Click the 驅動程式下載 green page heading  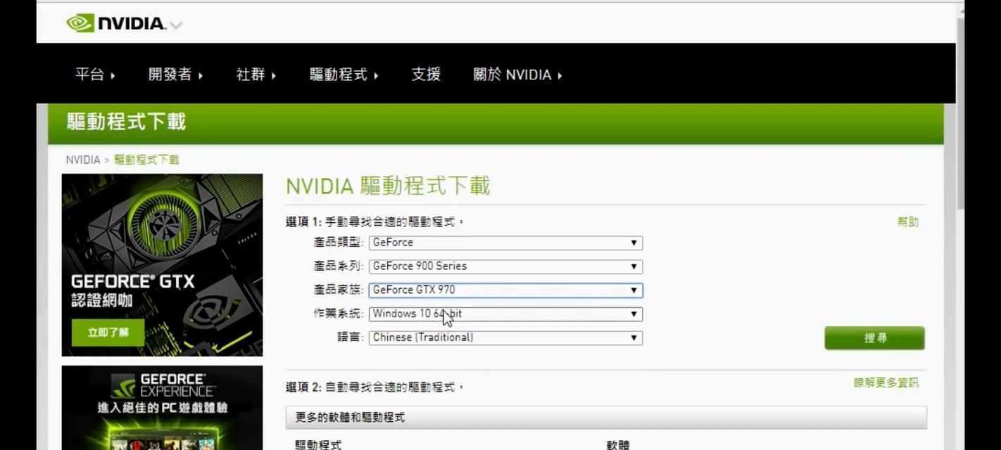point(126,122)
